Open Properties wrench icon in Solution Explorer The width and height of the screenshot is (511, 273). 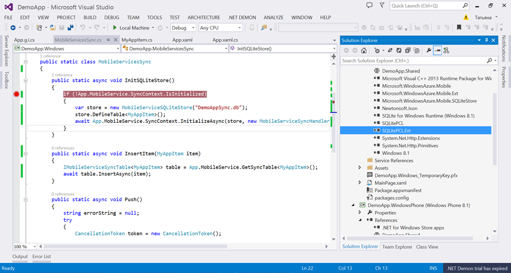pyautogui.click(x=429, y=50)
